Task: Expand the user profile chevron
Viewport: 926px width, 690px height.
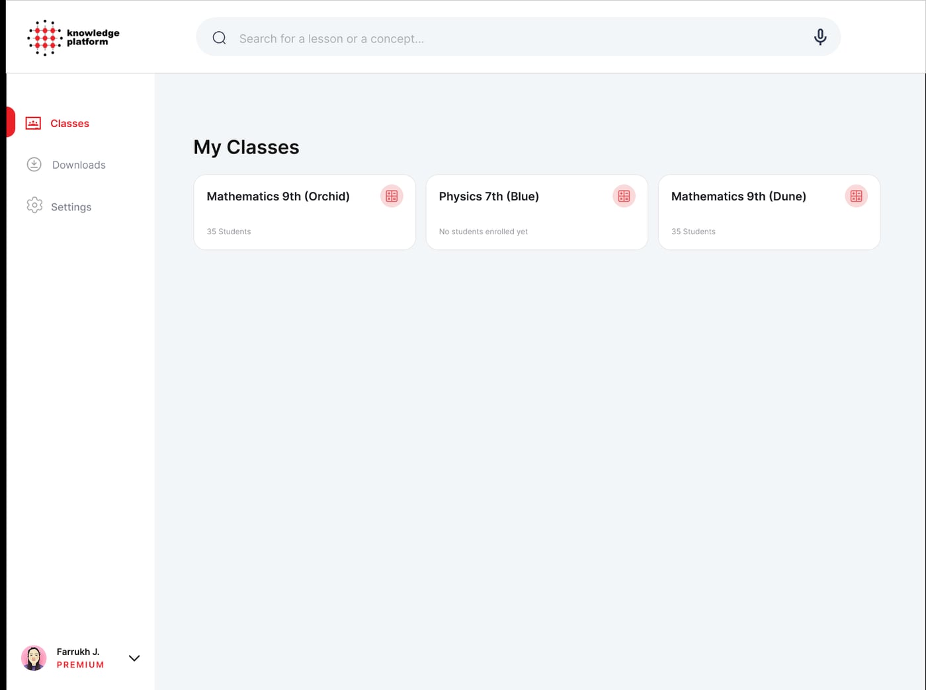Action: coord(134,658)
